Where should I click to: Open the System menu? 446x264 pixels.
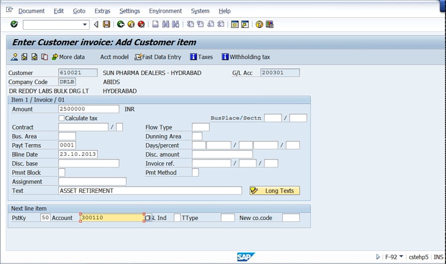pyautogui.click(x=200, y=11)
